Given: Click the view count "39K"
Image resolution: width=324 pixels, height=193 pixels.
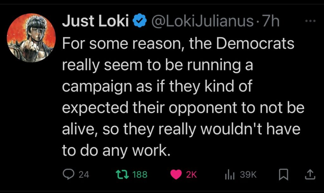Looking at the screenshot, I should pyautogui.click(x=248, y=174).
